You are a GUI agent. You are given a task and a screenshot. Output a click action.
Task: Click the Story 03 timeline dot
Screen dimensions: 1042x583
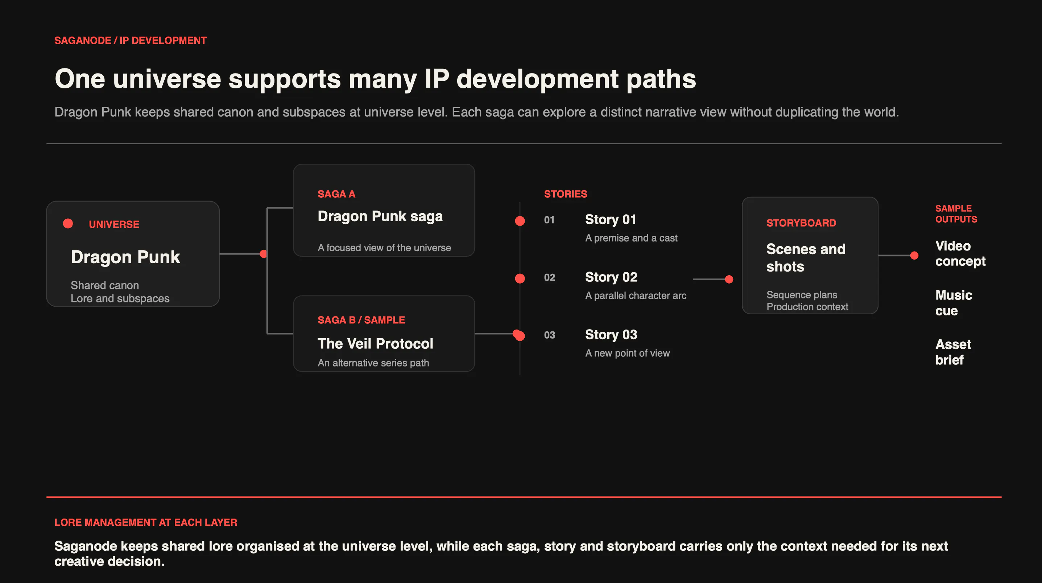pos(520,335)
